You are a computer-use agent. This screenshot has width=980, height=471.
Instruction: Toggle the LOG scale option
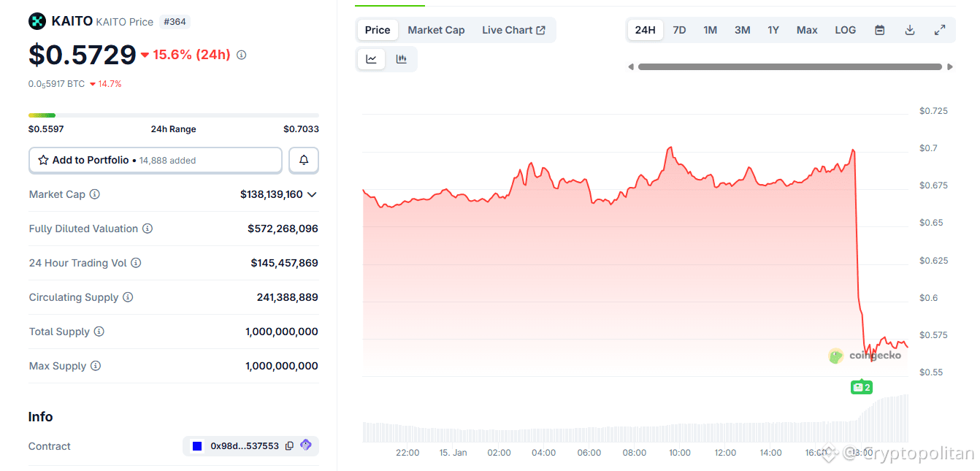846,30
